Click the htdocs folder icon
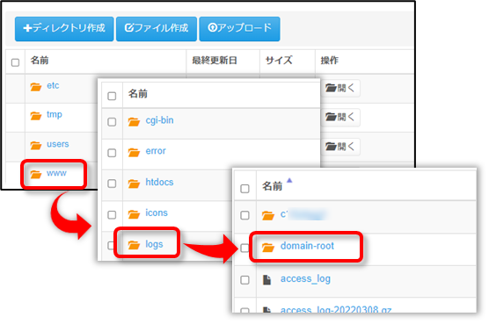This screenshot has width=489, height=324. click(x=134, y=184)
